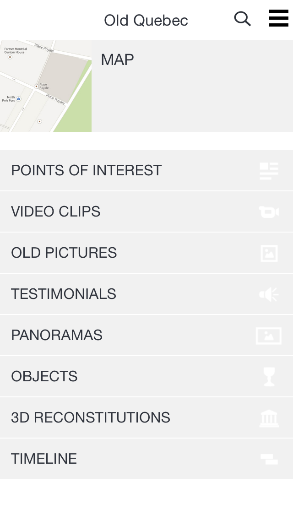Image resolution: width=293 pixels, height=520 pixels.
Task: Open the Points of Interest section
Action: click(x=146, y=170)
